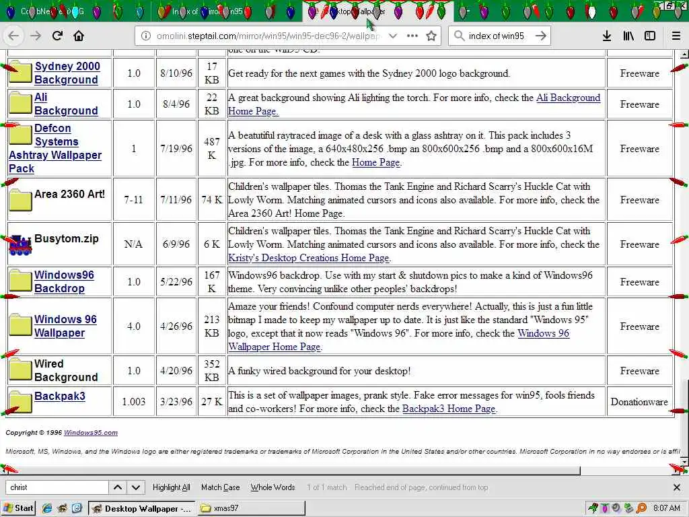Viewport: 689px width, 517px height.
Task: Open the Windows95.com copyright link
Action: 91,433
